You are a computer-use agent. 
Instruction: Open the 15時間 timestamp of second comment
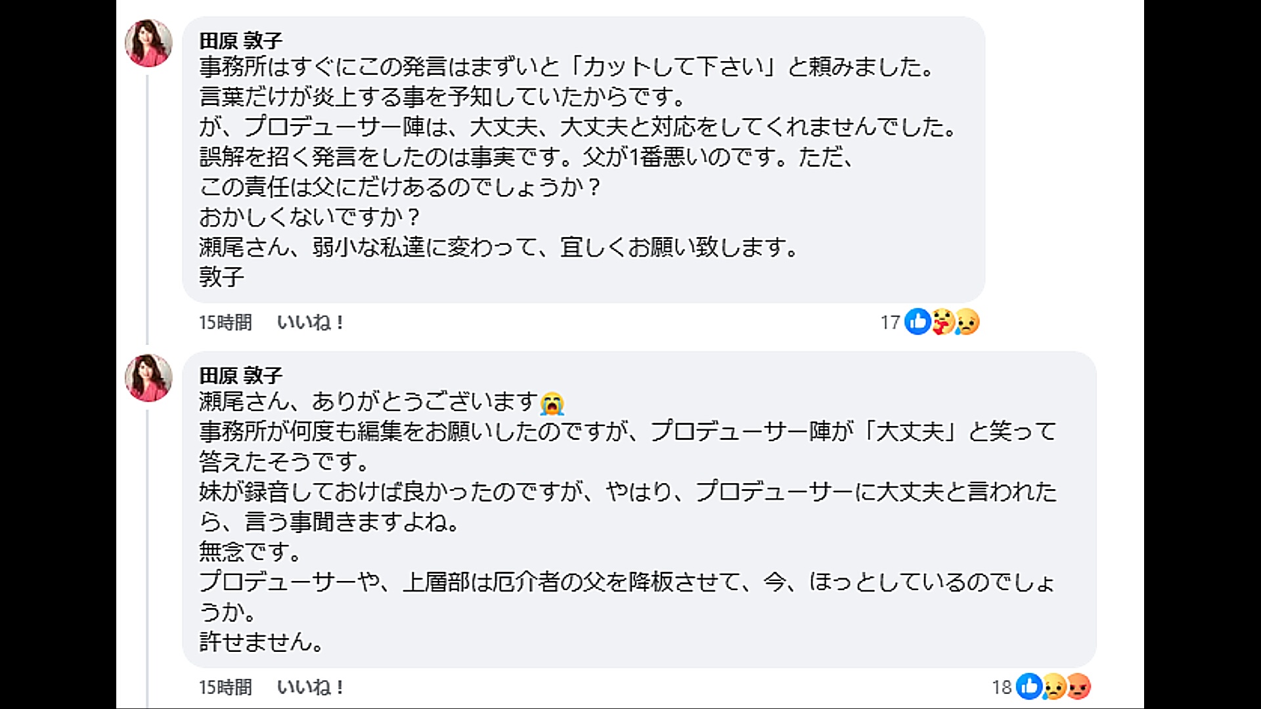pos(225,687)
